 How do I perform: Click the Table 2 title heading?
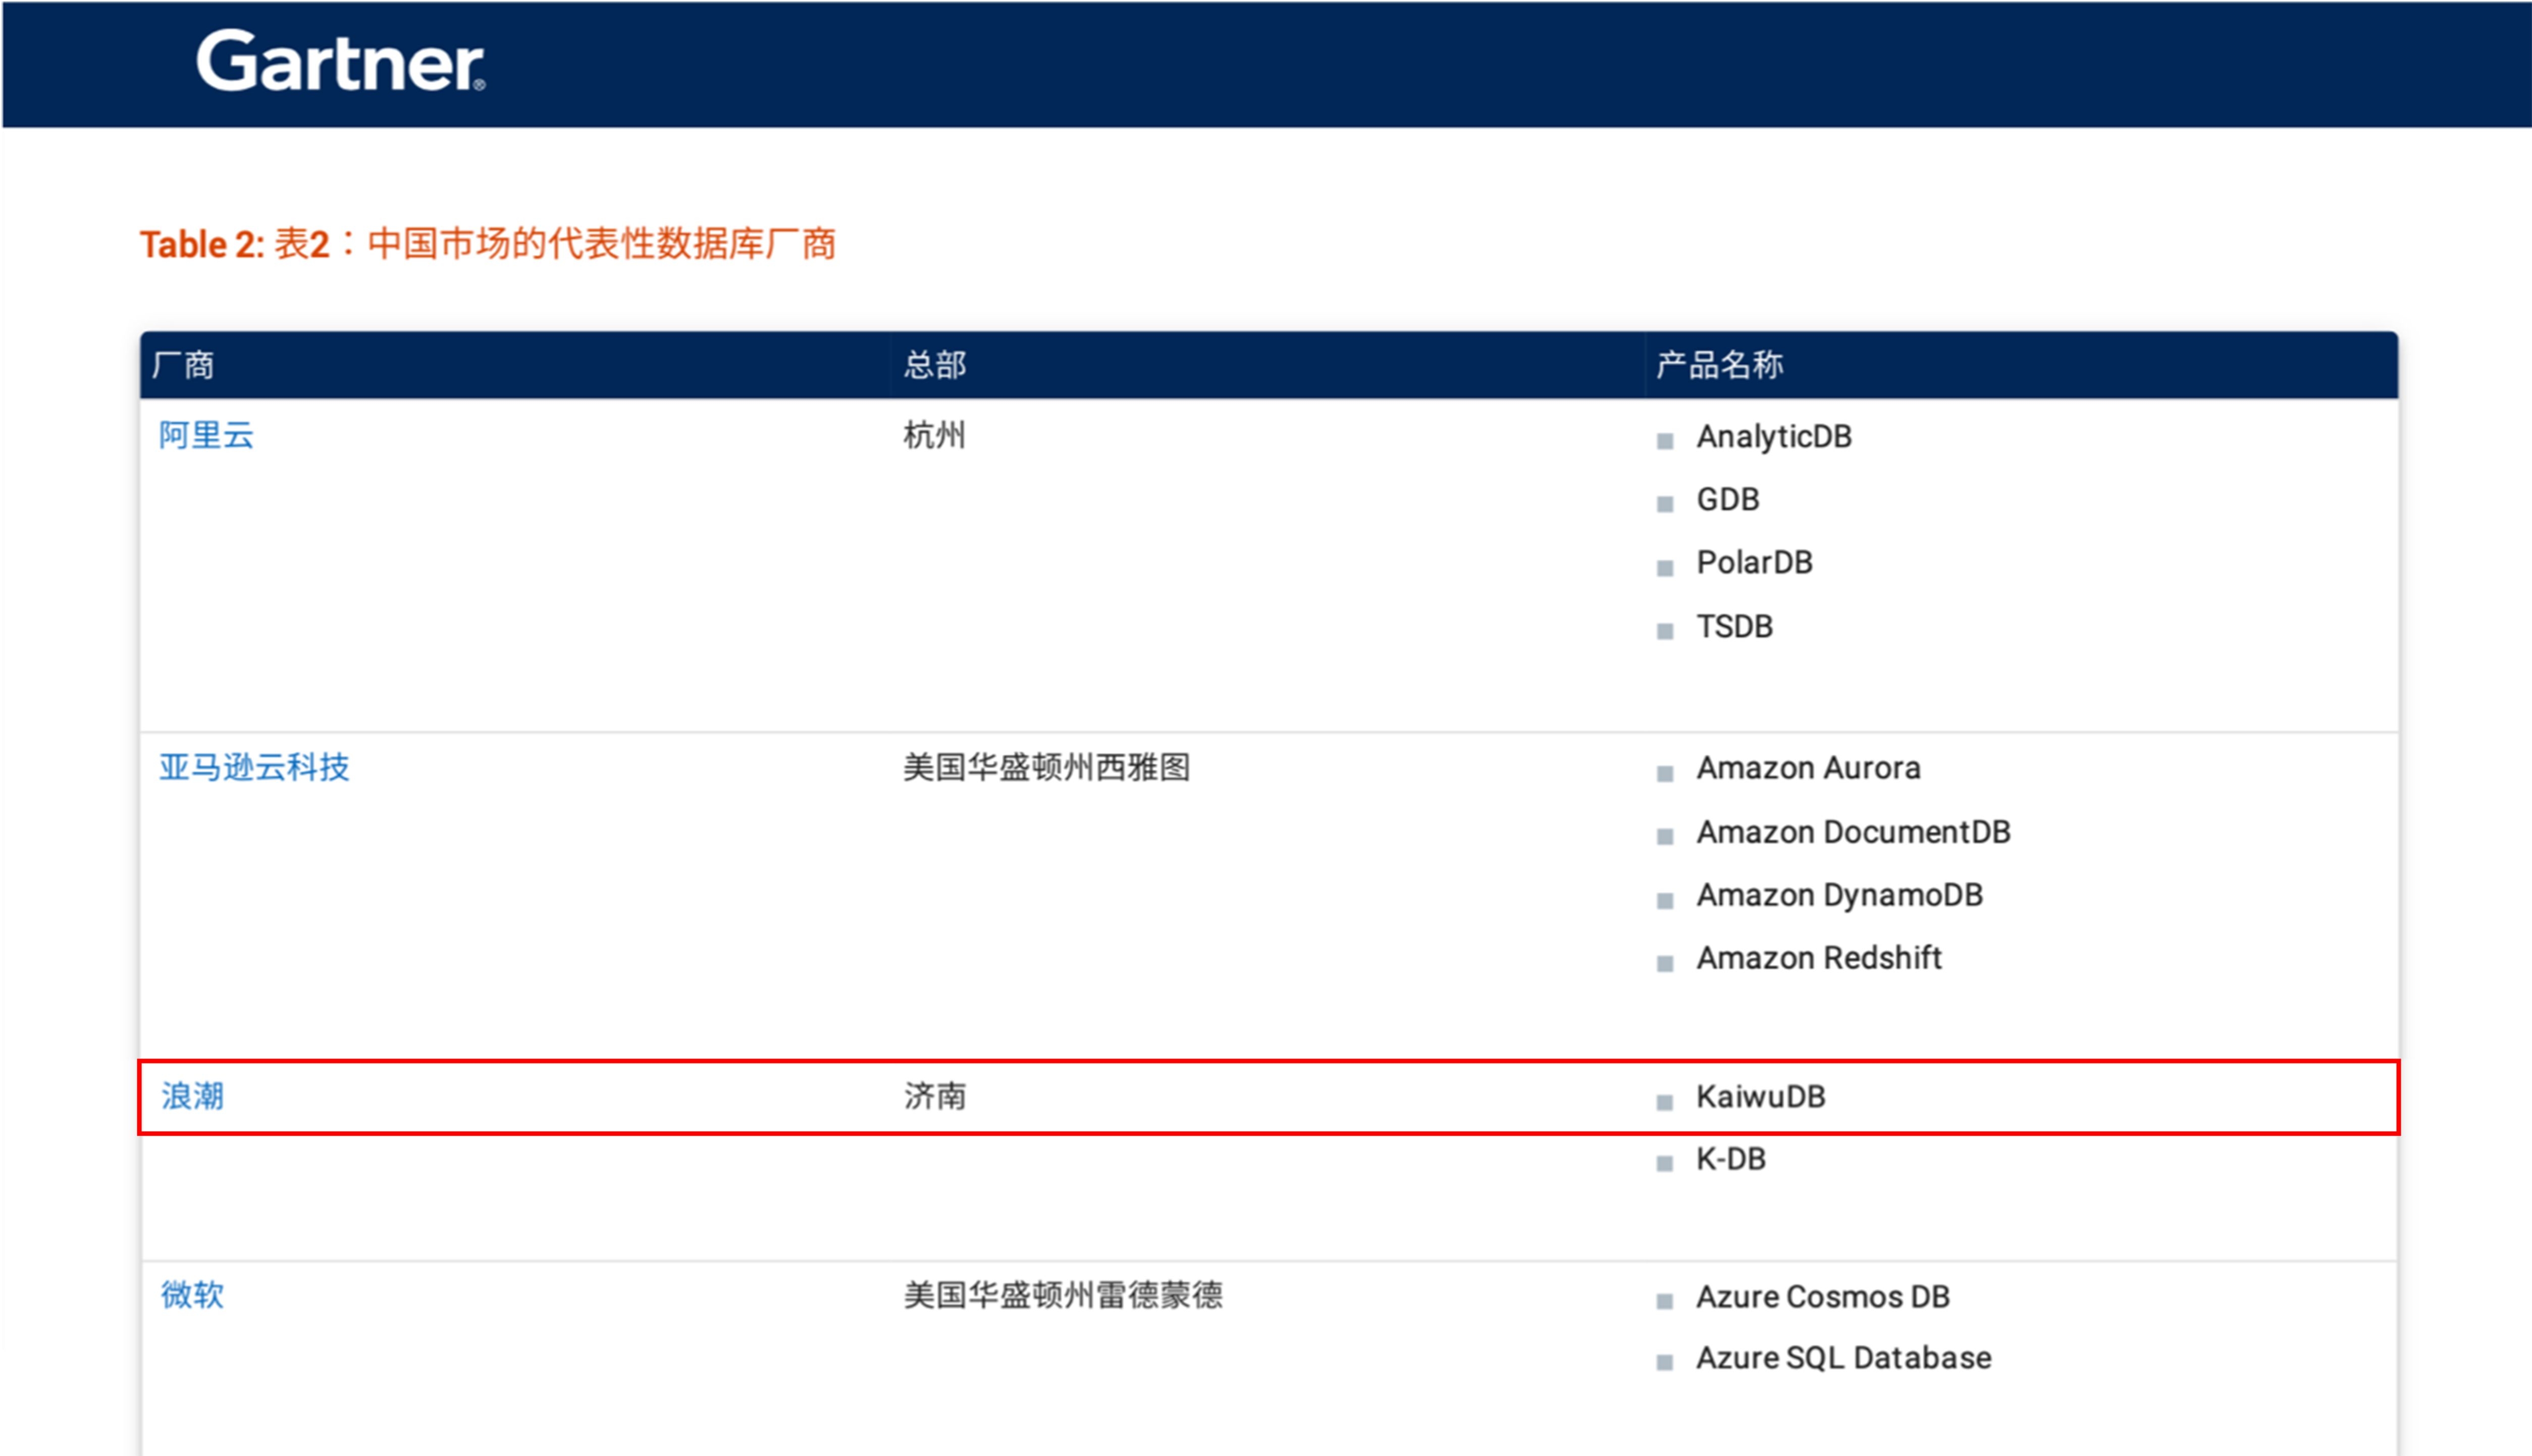[x=487, y=244]
